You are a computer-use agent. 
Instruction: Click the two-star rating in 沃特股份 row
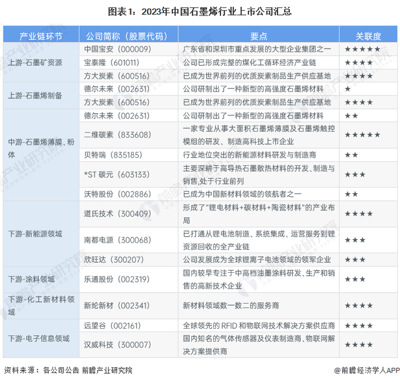pos(351,194)
